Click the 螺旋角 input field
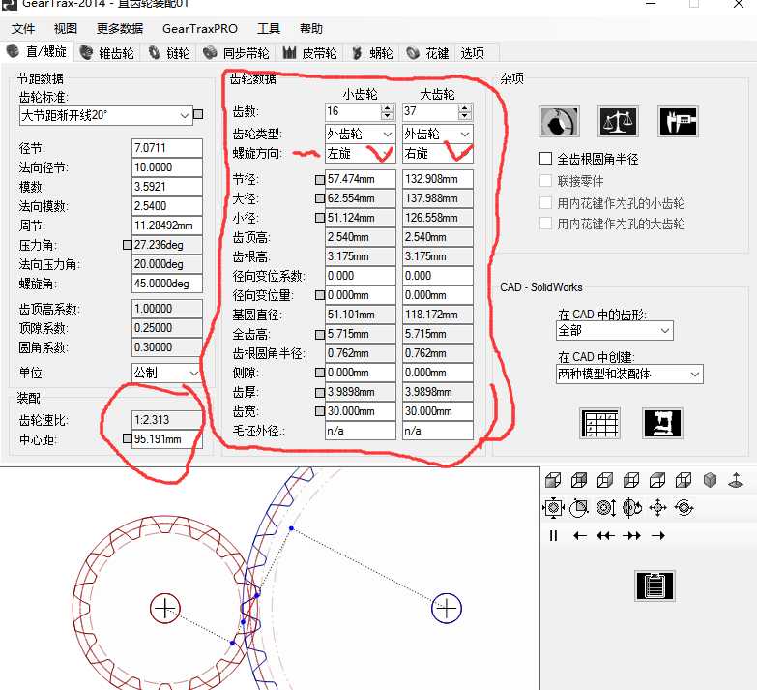757x690 pixels. (x=167, y=284)
